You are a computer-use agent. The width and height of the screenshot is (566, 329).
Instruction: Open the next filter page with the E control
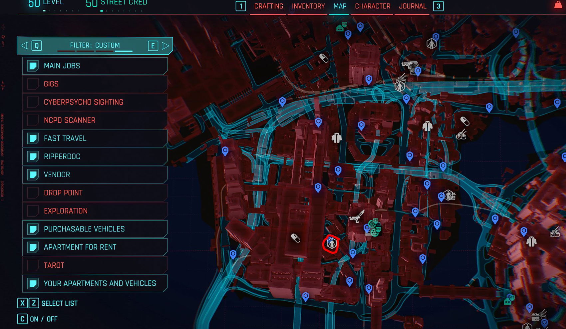tap(153, 46)
